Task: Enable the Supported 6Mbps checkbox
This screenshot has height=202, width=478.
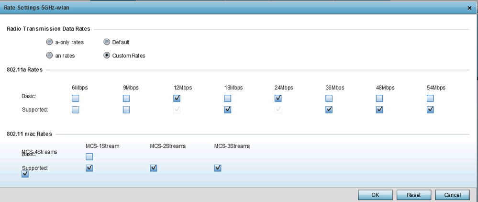Action: (x=75, y=110)
